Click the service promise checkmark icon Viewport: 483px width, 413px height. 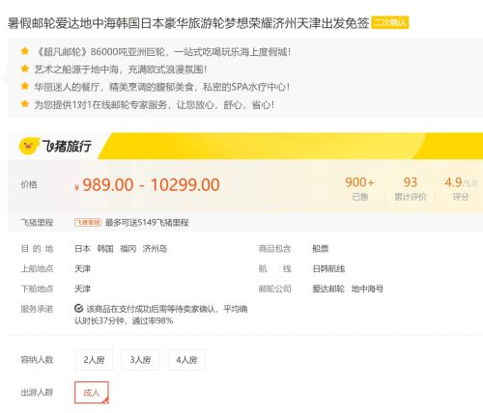78,309
